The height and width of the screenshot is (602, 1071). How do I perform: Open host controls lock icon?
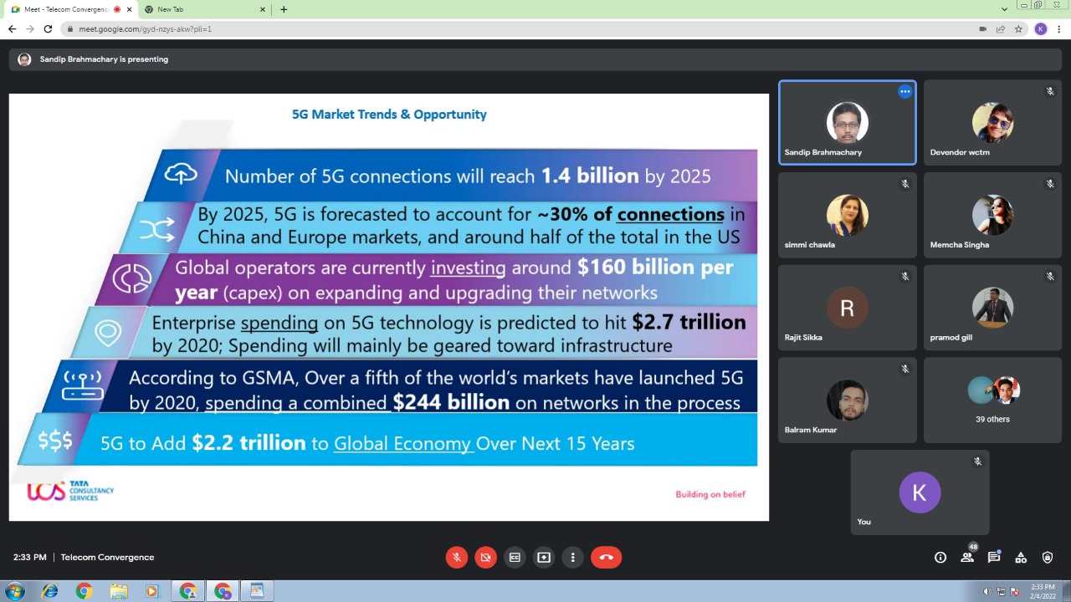click(1048, 558)
